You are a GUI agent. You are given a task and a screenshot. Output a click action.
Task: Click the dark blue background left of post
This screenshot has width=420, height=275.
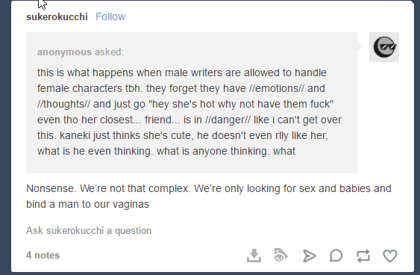pos(5,137)
